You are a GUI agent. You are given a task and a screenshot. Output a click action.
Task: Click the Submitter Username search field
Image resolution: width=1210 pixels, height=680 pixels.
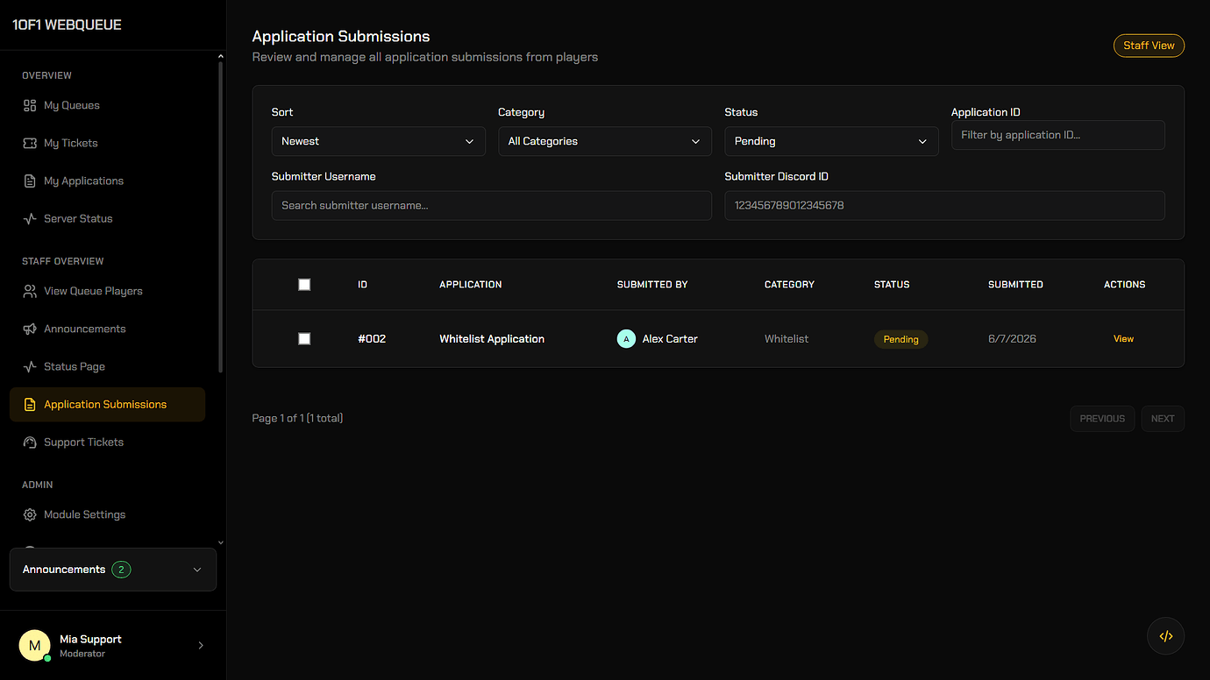click(491, 205)
